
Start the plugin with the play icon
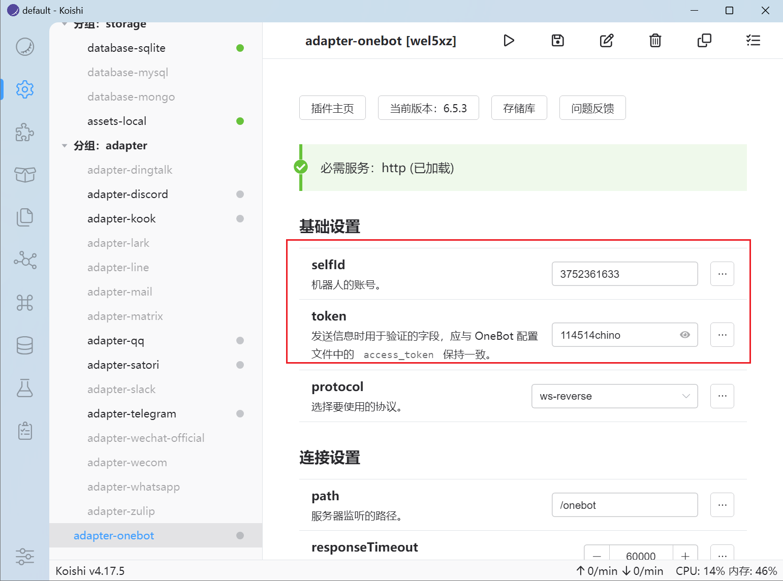pyautogui.click(x=509, y=41)
